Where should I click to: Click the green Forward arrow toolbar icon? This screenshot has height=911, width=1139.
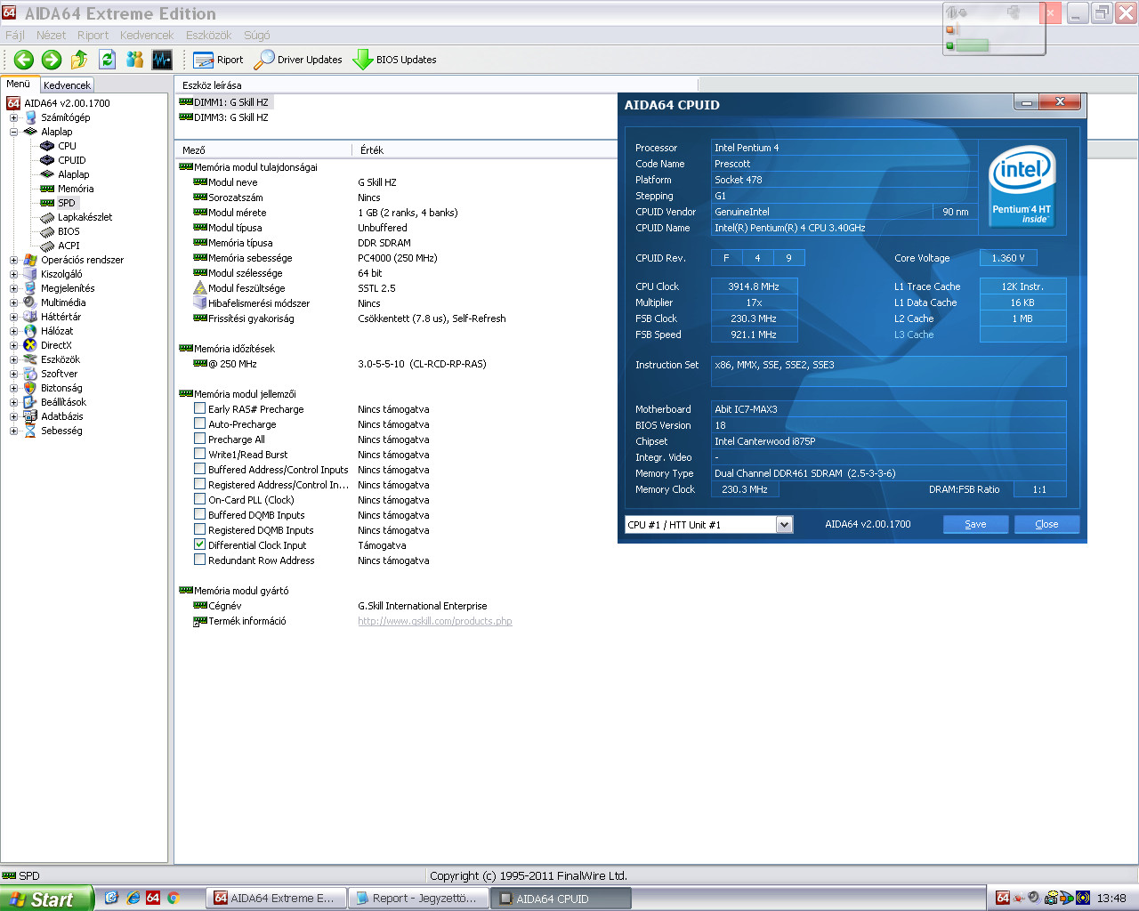point(52,60)
